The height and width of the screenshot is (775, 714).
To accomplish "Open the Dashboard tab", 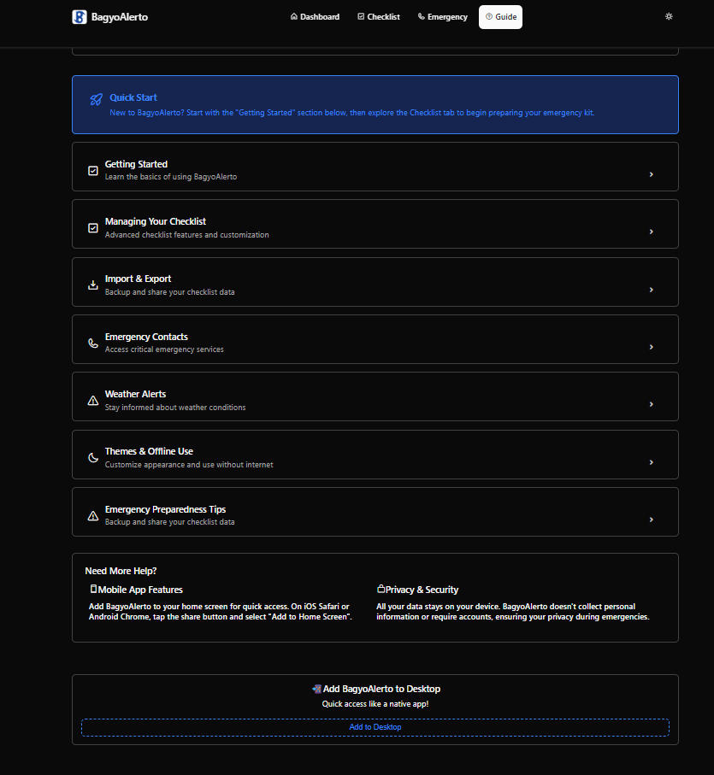I will (x=315, y=17).
